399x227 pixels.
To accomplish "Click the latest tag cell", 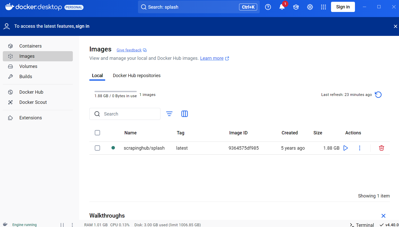I will pos(182,148).
